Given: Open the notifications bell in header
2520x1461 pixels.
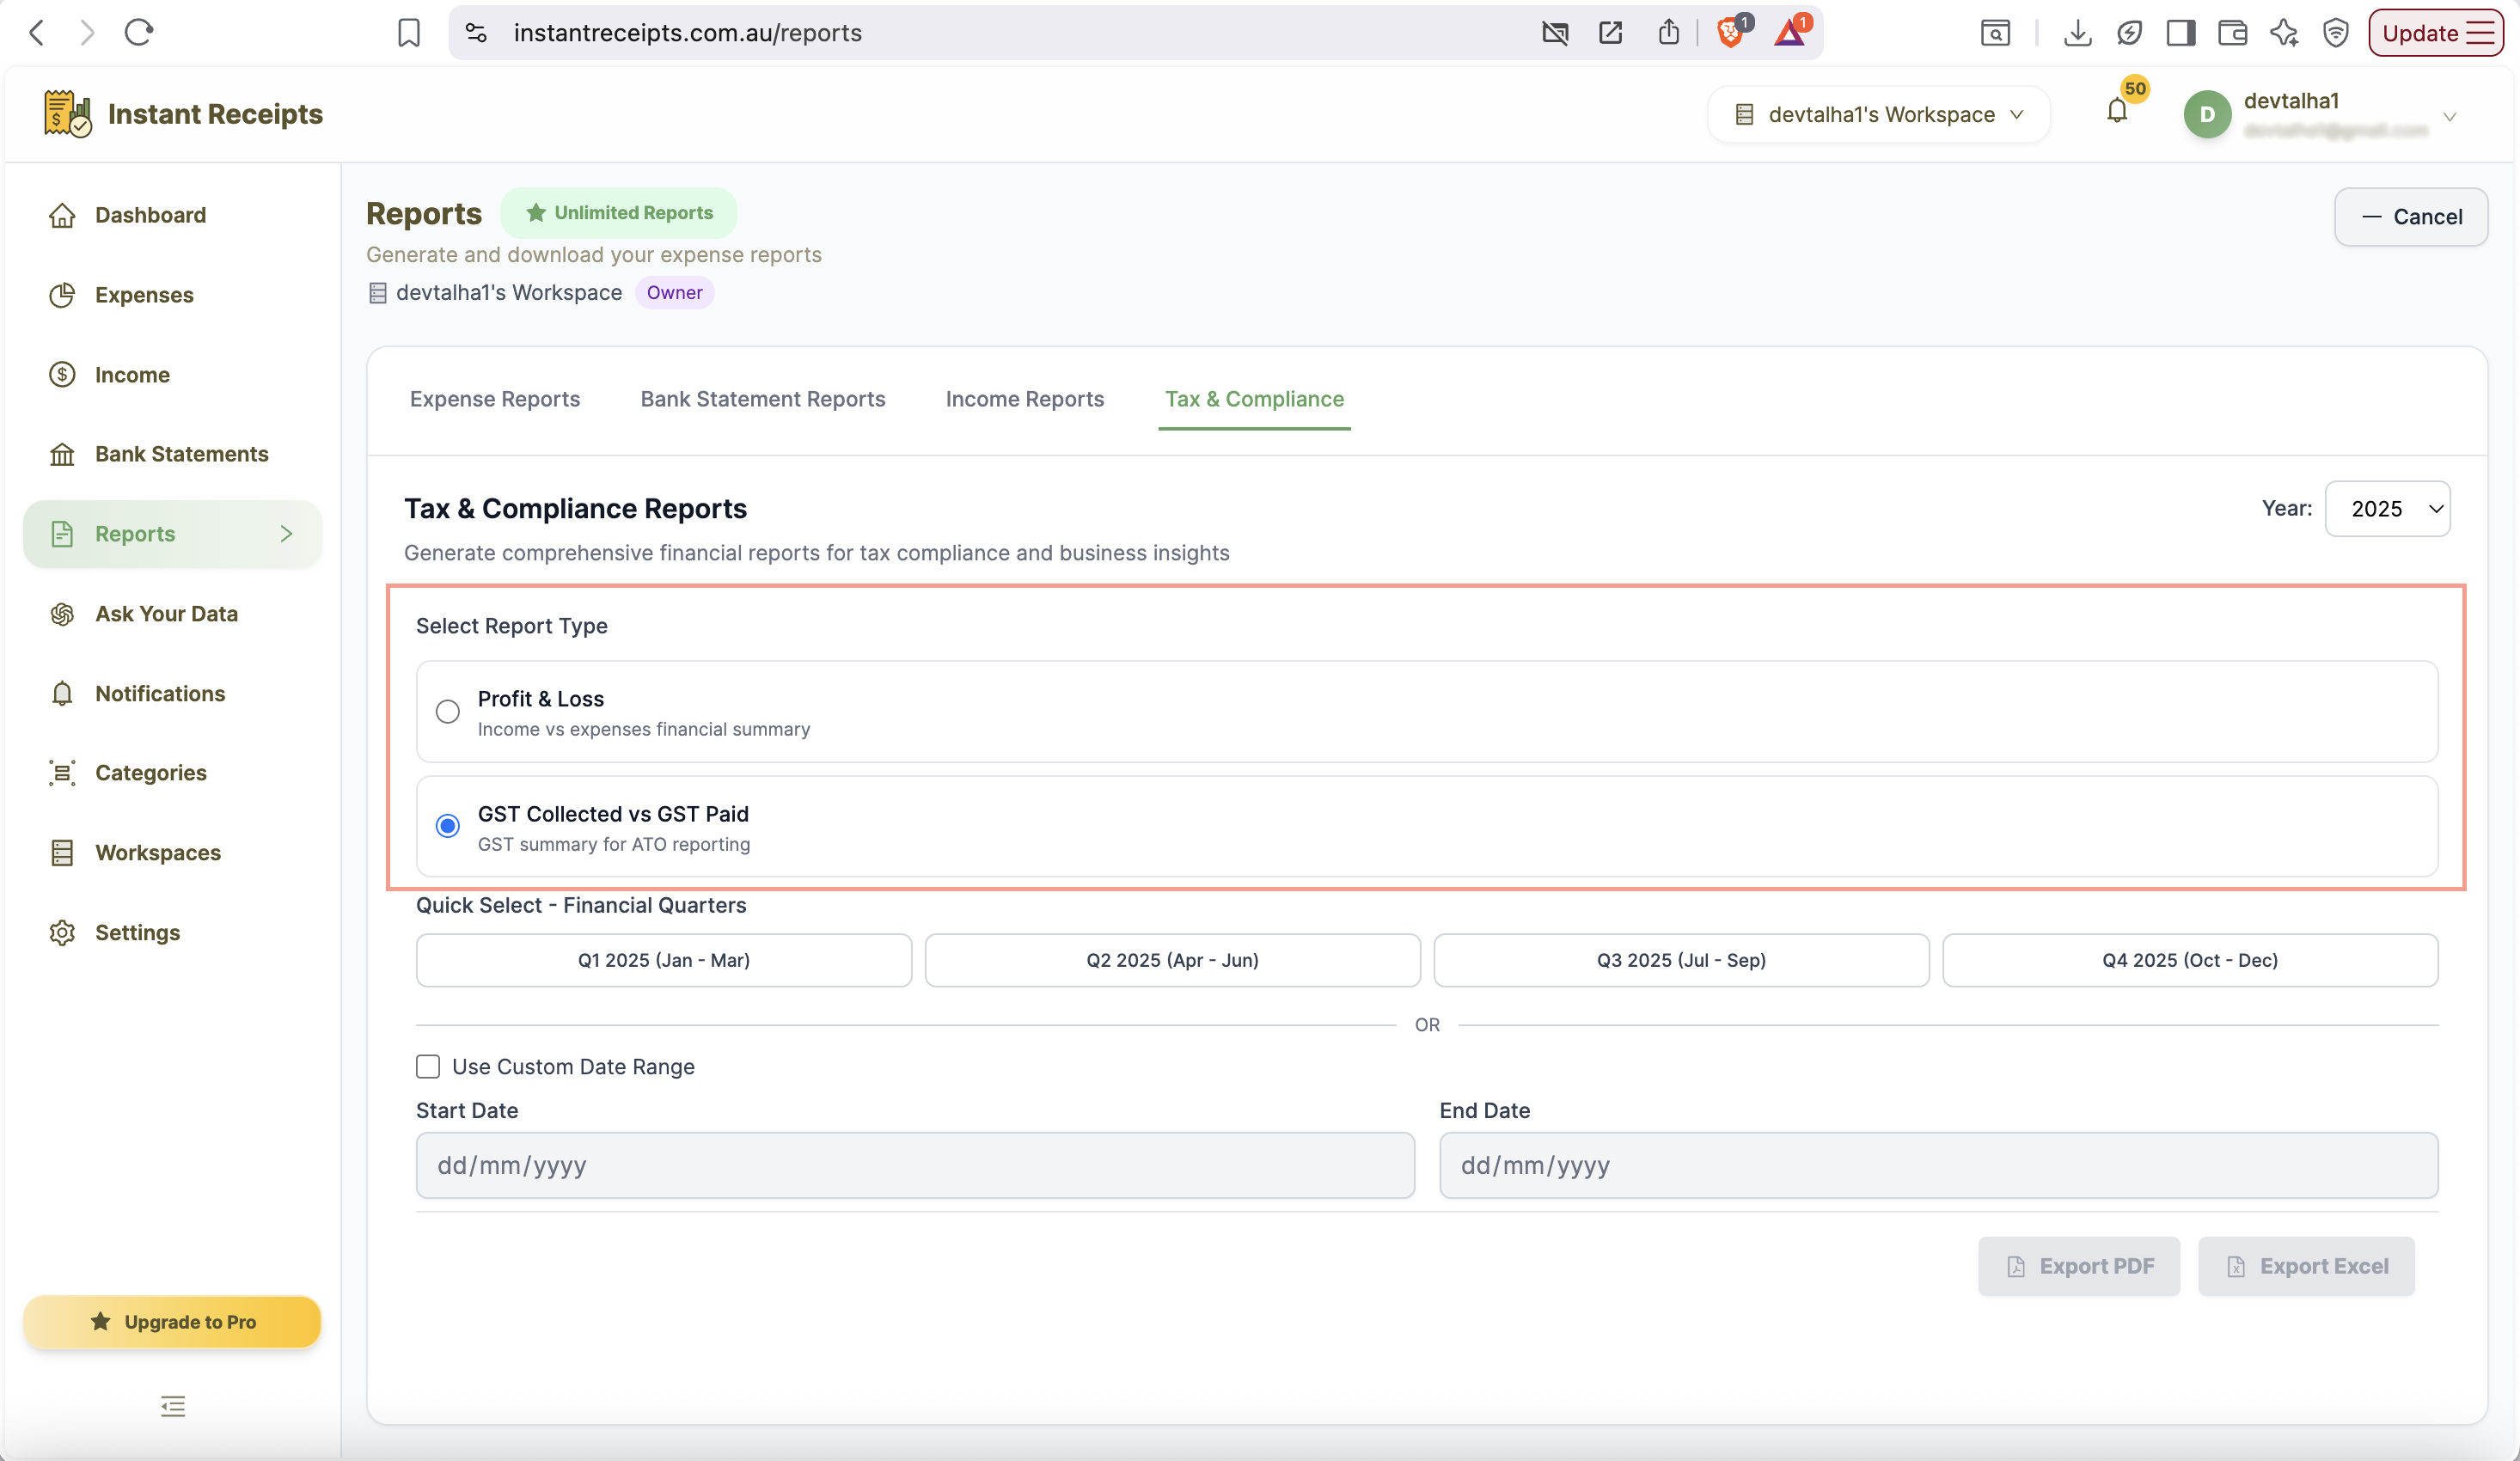Looking at the screenshot, I should [2117, 112].
